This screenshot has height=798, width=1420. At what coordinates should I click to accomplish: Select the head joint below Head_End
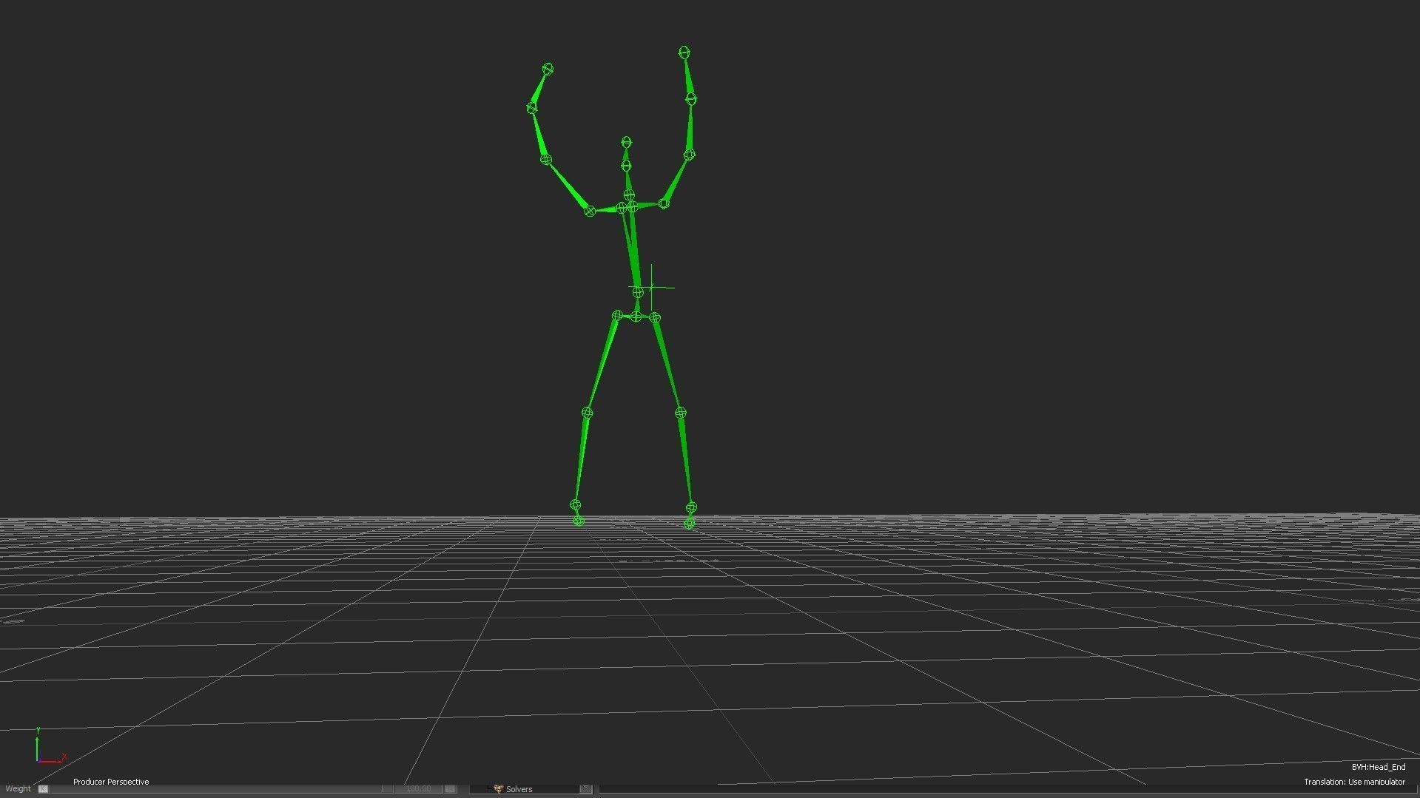click(x=626, y=166)
